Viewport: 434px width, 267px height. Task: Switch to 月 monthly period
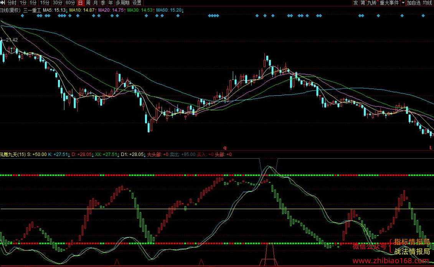96,3
